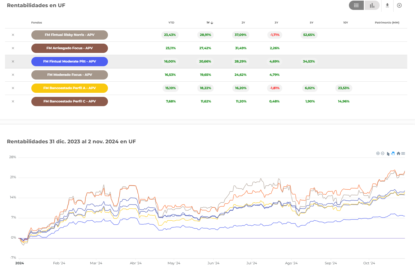The width and height of the screenshot is (415, 268).
Task: Click the 23,43% YTD value
Action: 170,35
